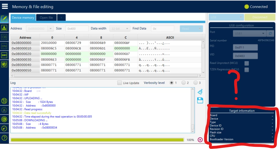280x149 pixels.
Task: Click the Connected status indicator
Action: point(256,7)
